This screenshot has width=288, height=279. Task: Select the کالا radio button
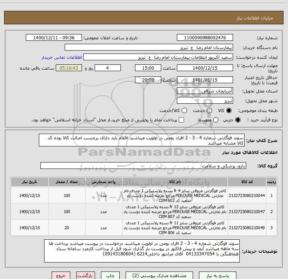tap(229, 110)
